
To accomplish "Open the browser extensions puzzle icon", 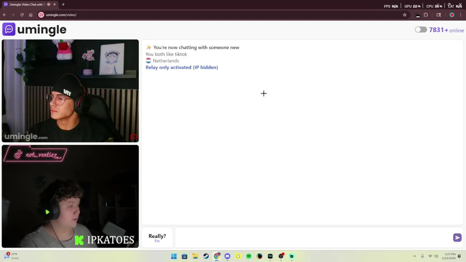I will 426,15.
